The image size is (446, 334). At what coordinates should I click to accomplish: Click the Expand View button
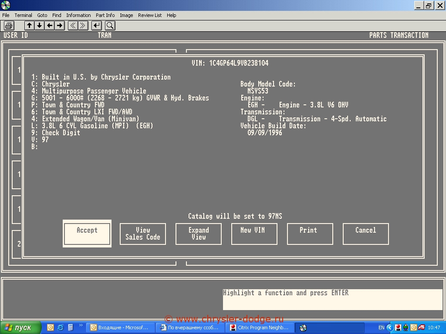click(x=199, y=234)
